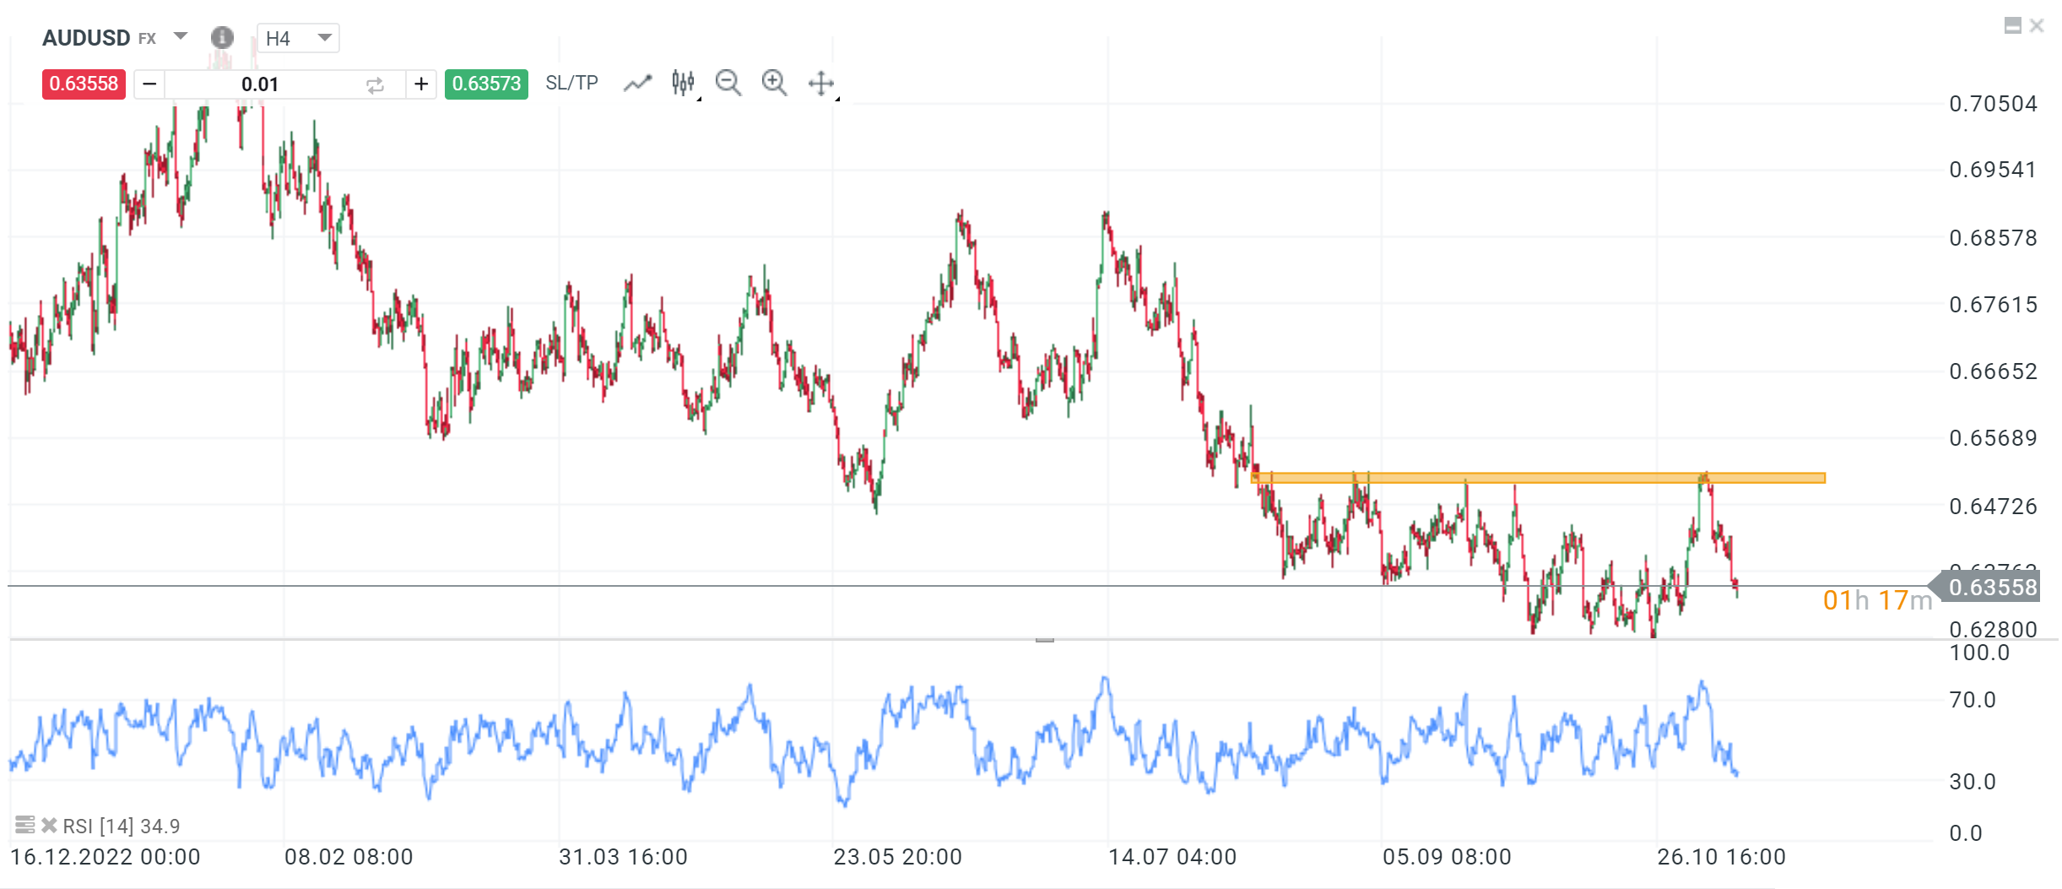Zoom out the chart with magnifier icon
Viewport: 2062px width, 889px height.
(728, 82)
